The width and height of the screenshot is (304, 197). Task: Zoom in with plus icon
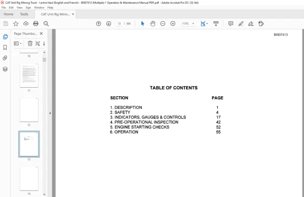pos(173,24)
